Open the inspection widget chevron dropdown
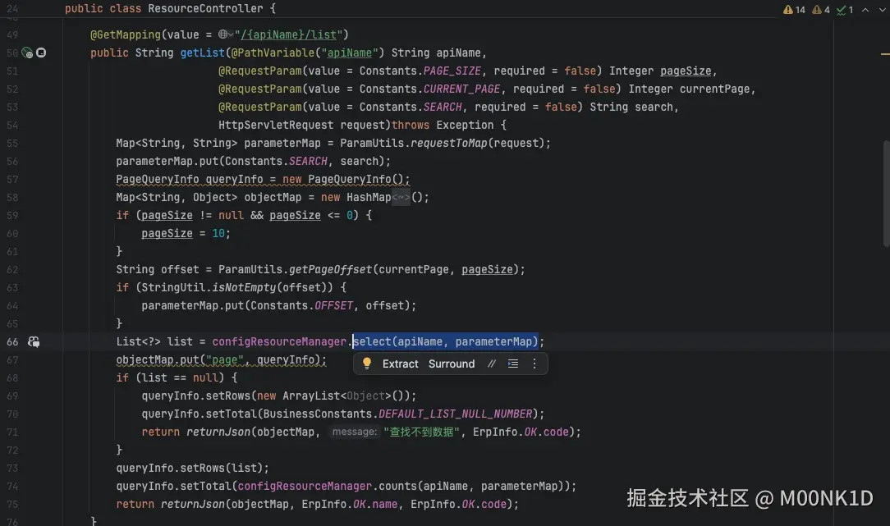The width and height of the screenshot is (890, 526). pyautogui.click(x=880, y=9)
